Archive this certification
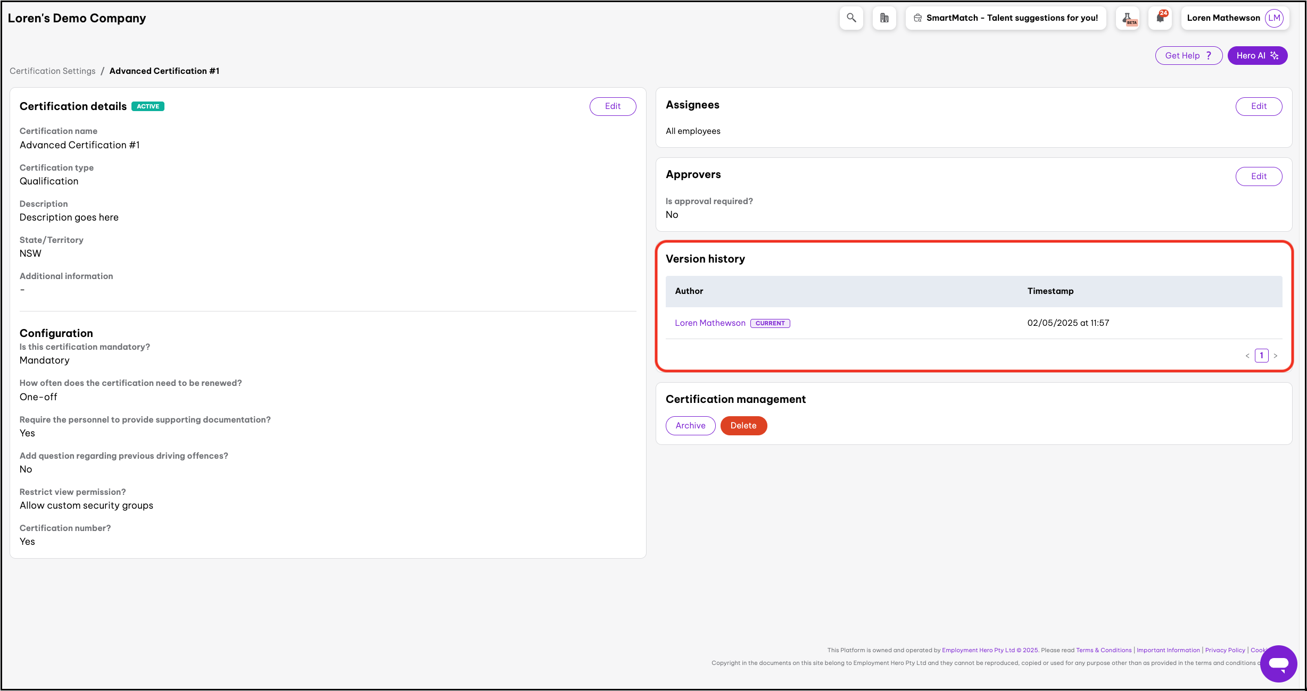1307x691 pixels. [x=690, y=426]
